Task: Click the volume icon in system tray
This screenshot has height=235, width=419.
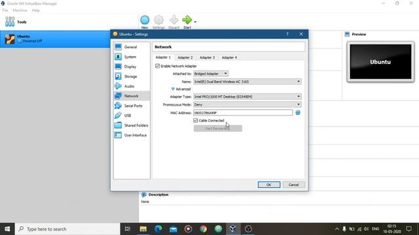Action: 367,229
